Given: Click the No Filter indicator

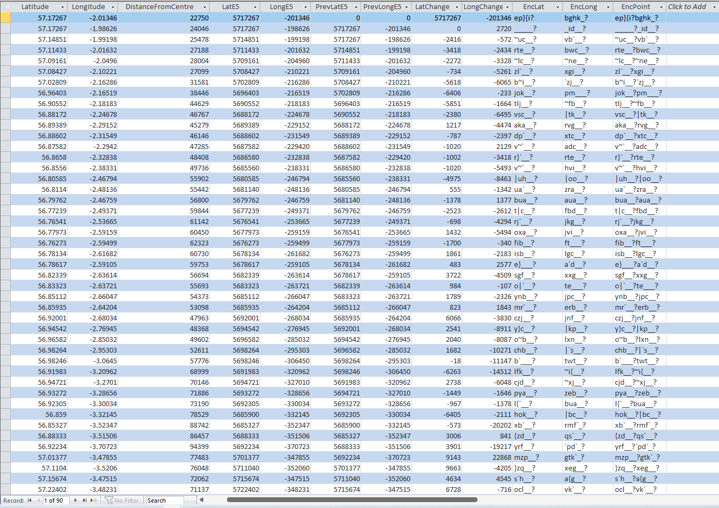Looking at the screenshot, I should tap(122, 500).
